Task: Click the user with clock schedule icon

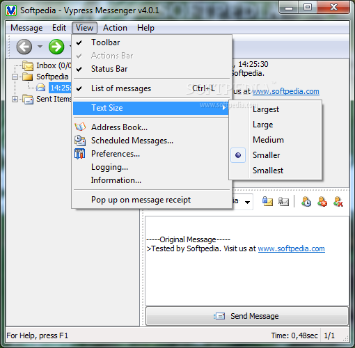Action: (x=306, y=201)
